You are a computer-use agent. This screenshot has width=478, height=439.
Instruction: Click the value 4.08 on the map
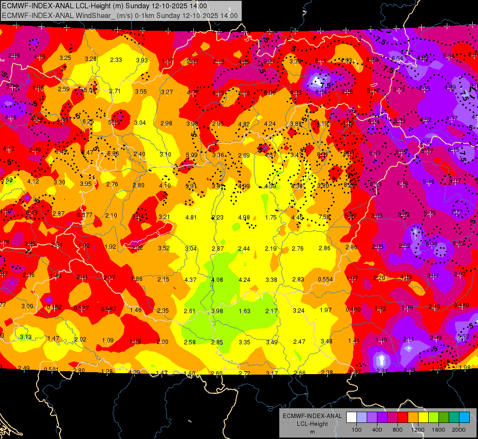coord(217,279)
